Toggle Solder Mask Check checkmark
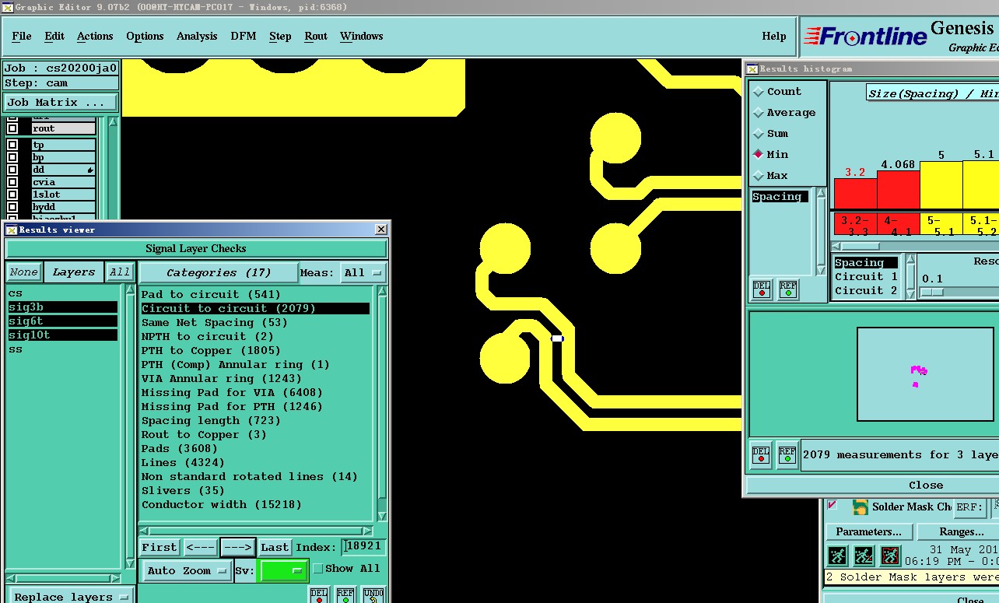Image resolution: width=999 pixels, height=603 pixels. pos(832,506)
